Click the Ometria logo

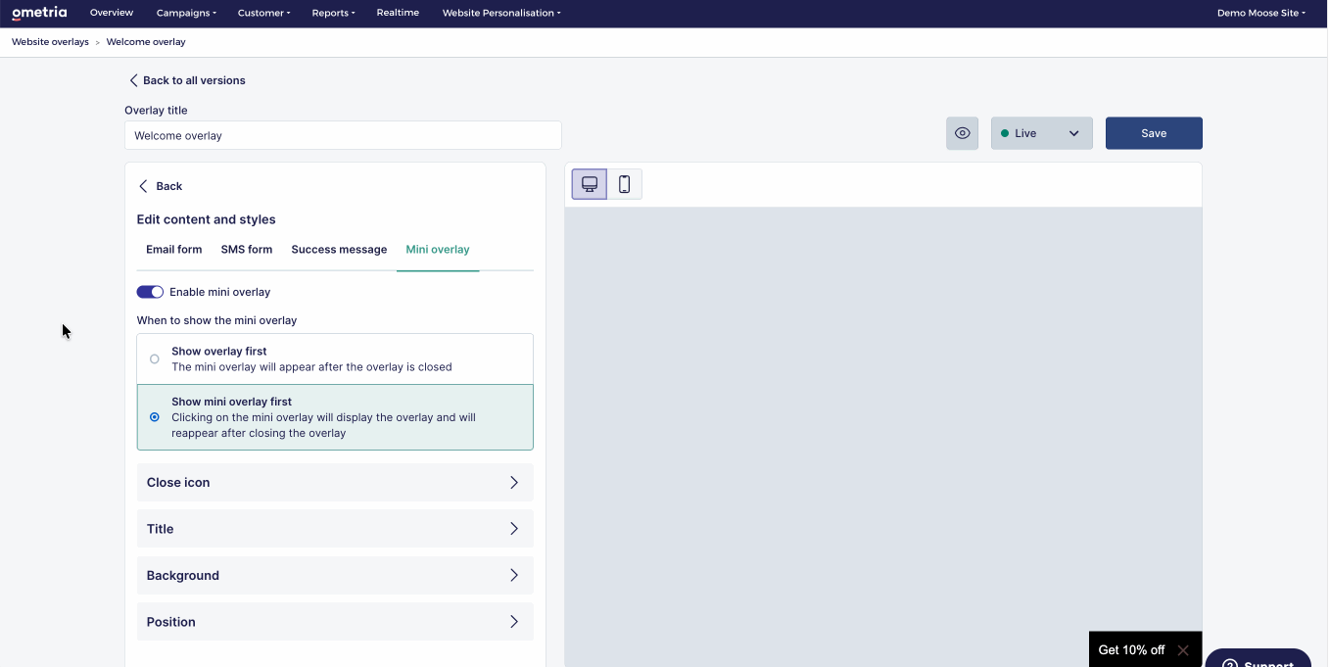pos(39,14)
